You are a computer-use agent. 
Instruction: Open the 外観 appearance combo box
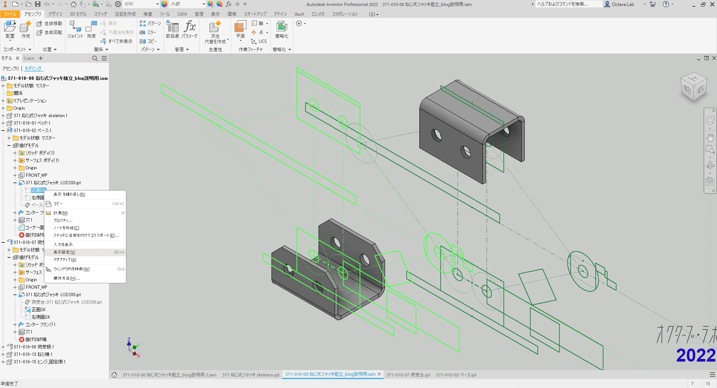(x=187, y=4)
